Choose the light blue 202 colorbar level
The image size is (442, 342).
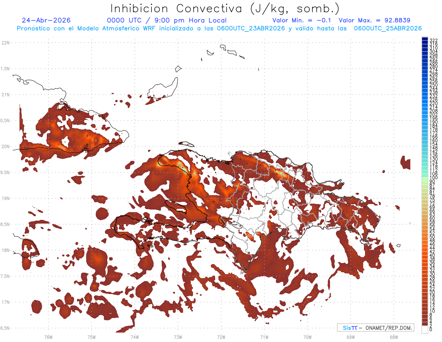point(425,114)
